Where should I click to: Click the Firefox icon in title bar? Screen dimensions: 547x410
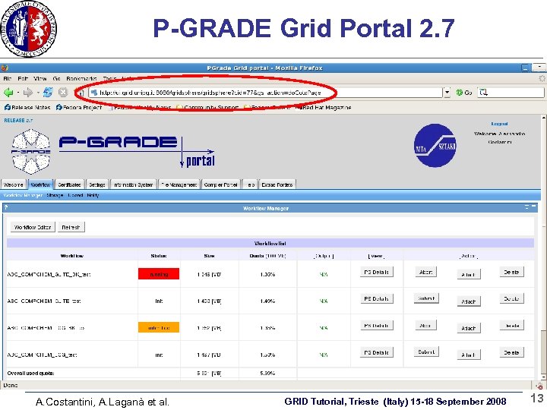click(5, 68)
